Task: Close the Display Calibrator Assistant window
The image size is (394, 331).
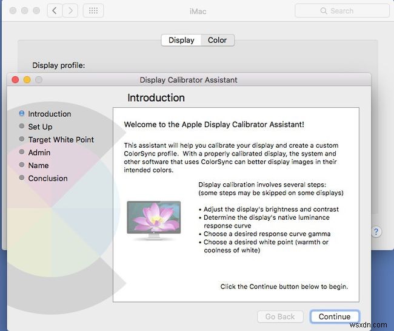Action: click(15, 80)
